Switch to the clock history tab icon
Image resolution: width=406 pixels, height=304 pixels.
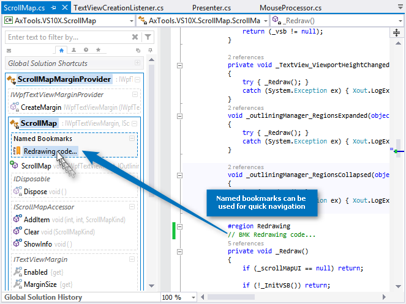[86, 50]
